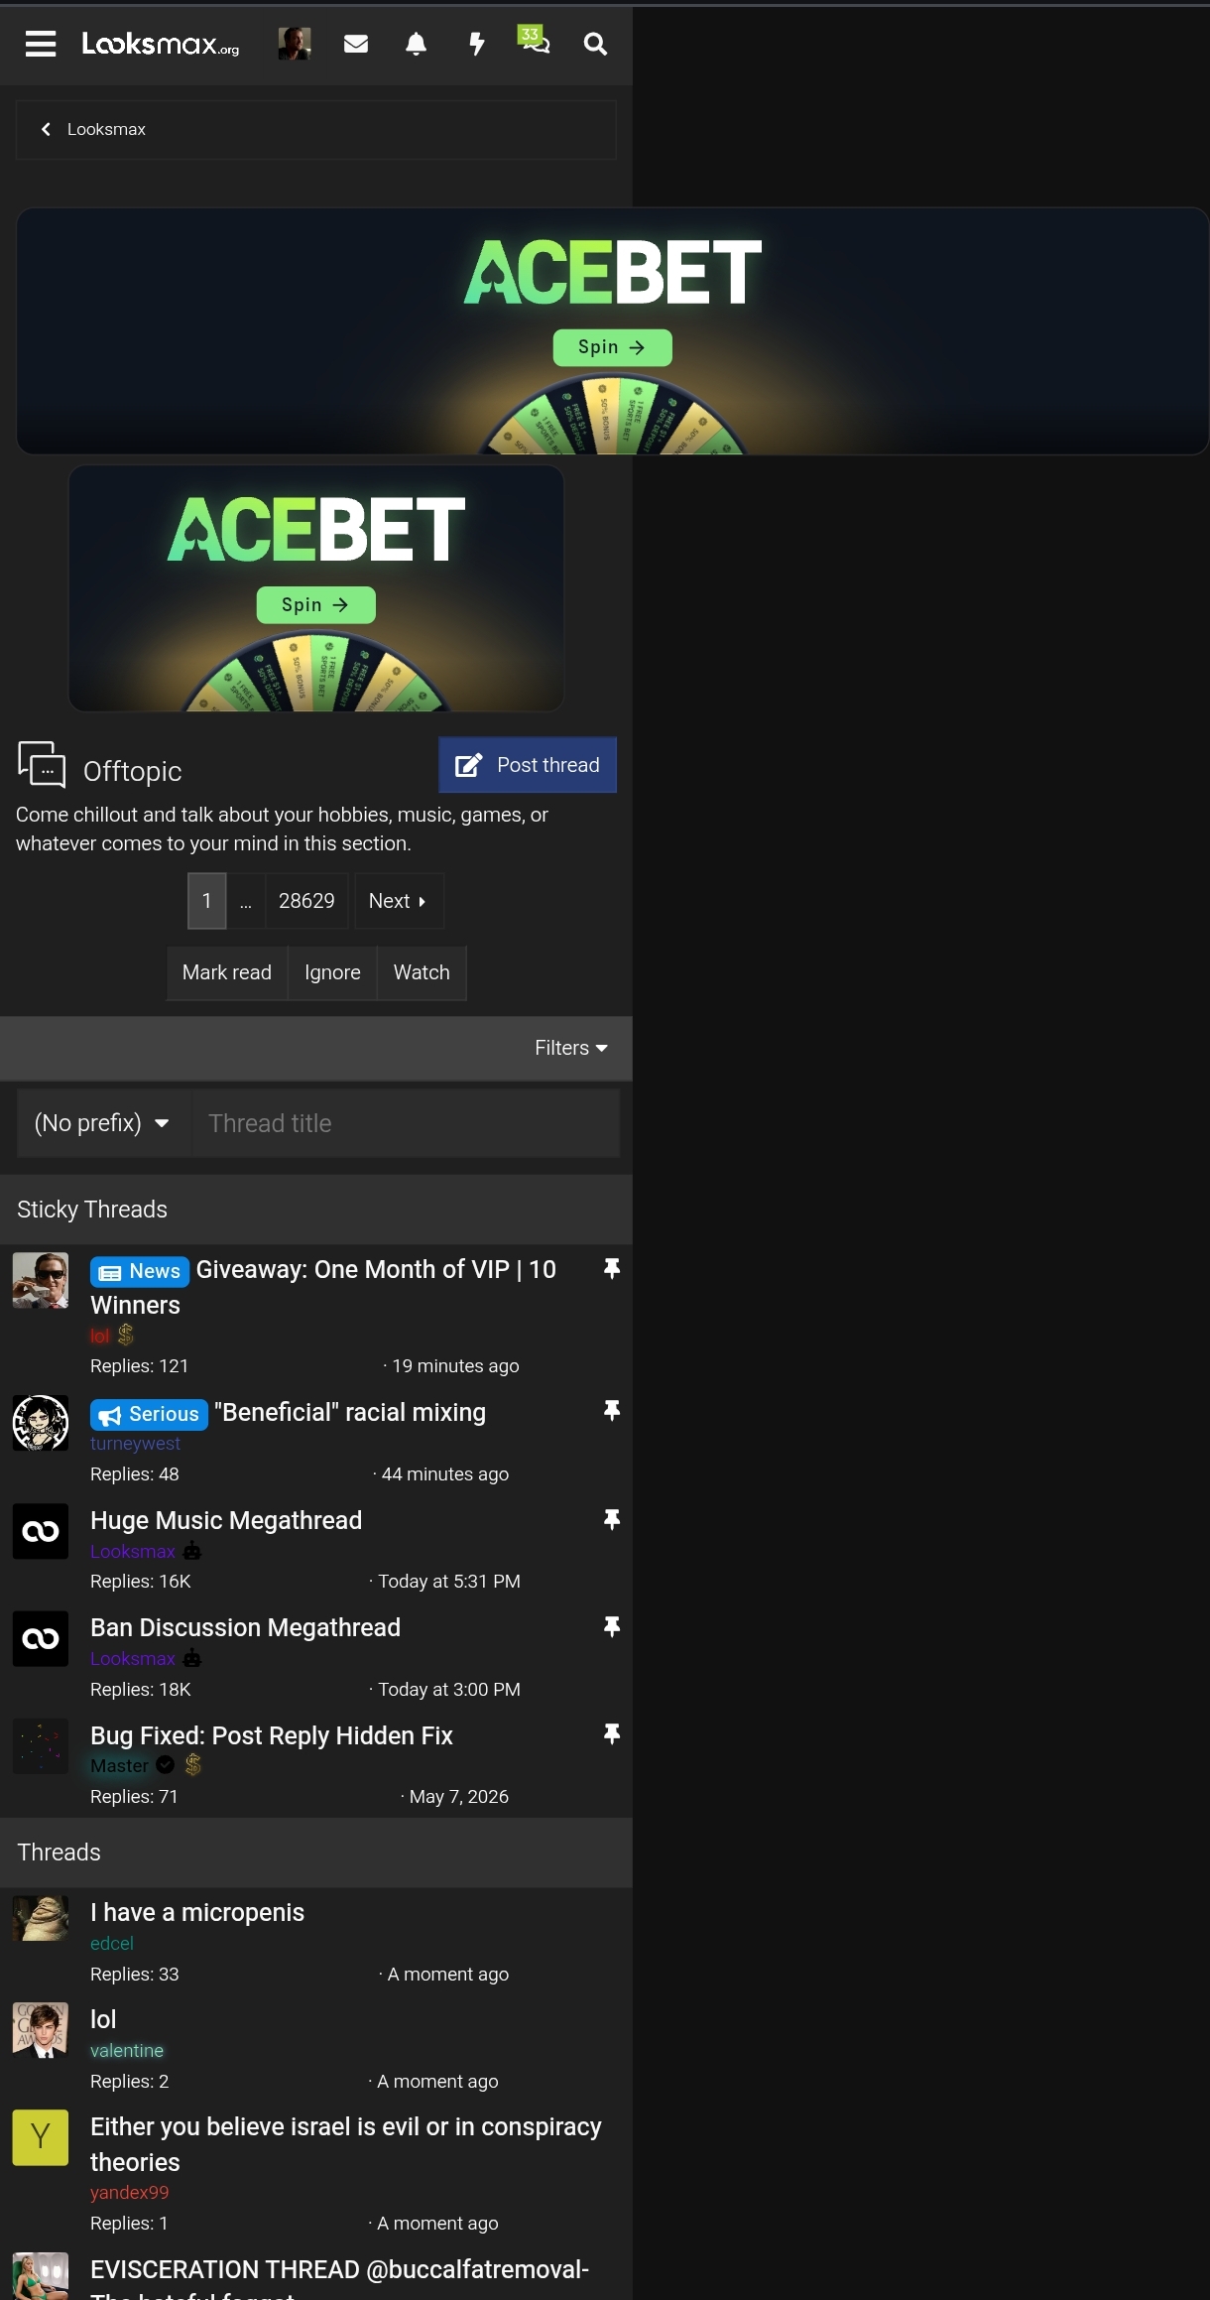Open the bell alerts icon
Screen dimensions: 1210x2300
[417, 44]
